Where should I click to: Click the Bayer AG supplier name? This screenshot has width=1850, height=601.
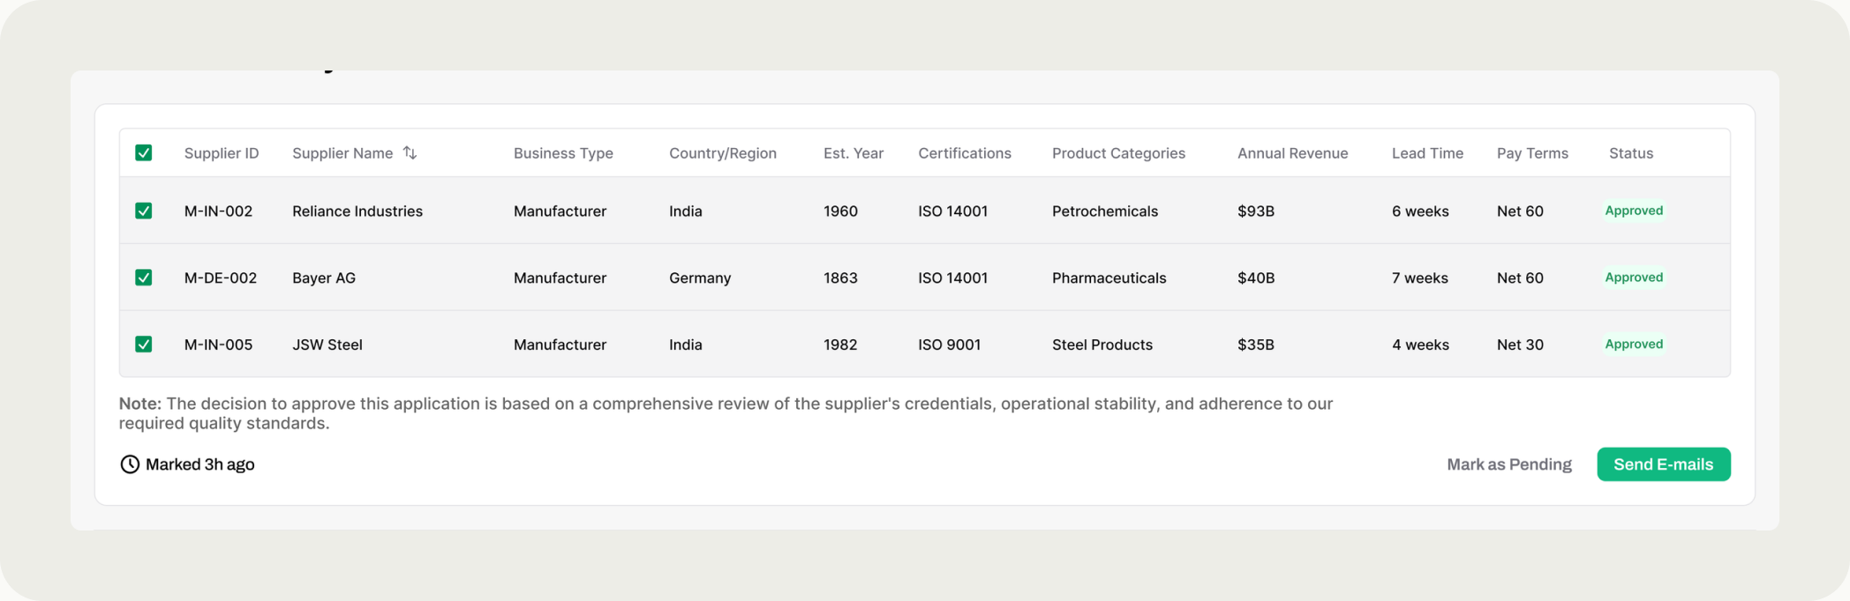point(324,278)
